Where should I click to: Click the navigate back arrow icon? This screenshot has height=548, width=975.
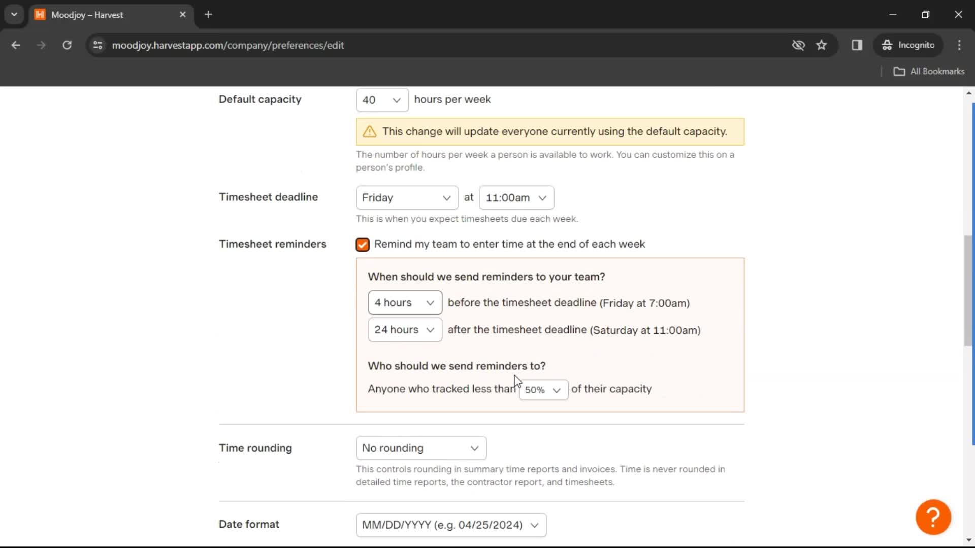tap(16, 45)
